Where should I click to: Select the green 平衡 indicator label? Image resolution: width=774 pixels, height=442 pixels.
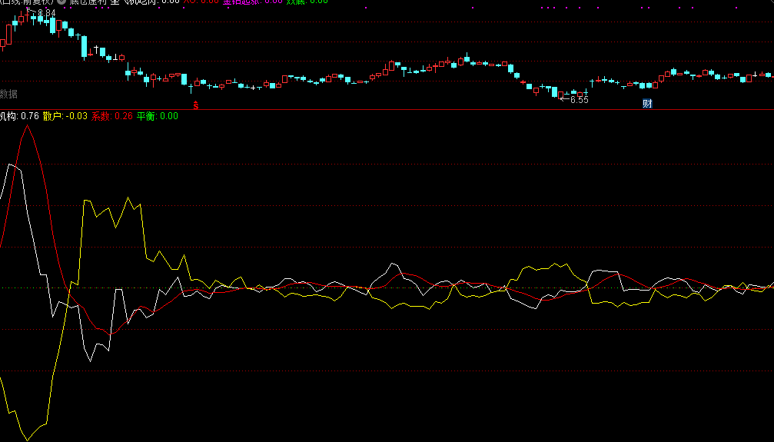[146, 116]
